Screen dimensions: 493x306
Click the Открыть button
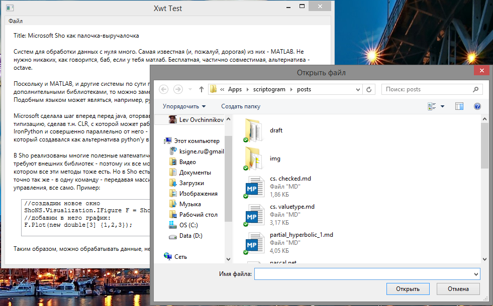(x=408, y=289)
